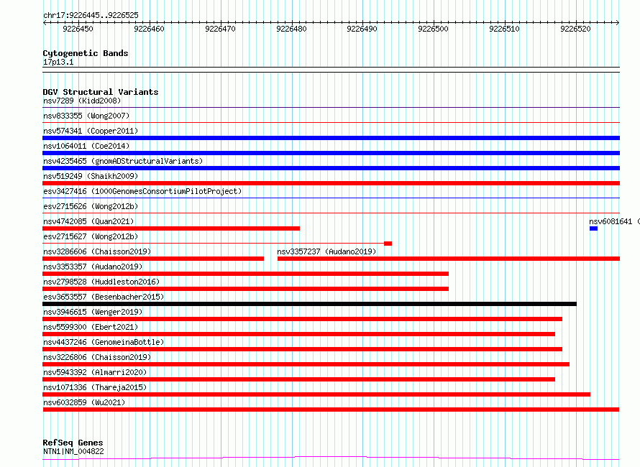Screen dimensions: 640x467
Task: Click the blue bar under nsv1064011 (Coe2014)
Action: coord(331,153)
